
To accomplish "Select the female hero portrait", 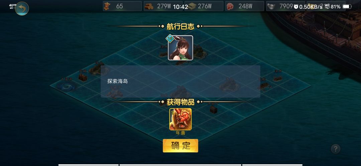I will (x=180, y=48).
